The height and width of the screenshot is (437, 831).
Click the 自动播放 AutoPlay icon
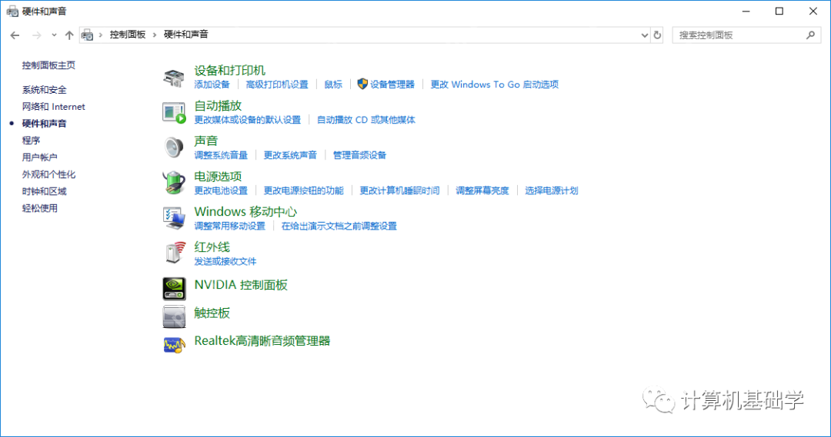coord(174,112)
